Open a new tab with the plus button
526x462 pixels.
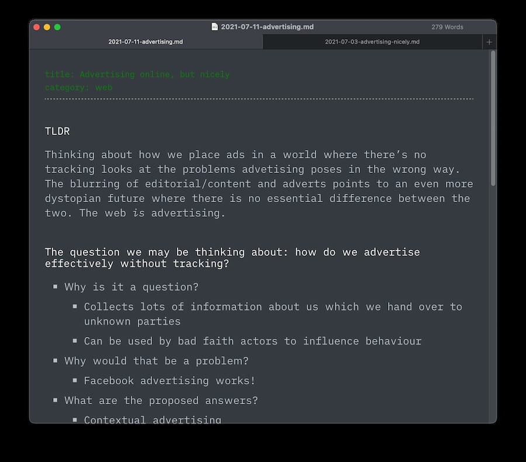coord(489,42)
